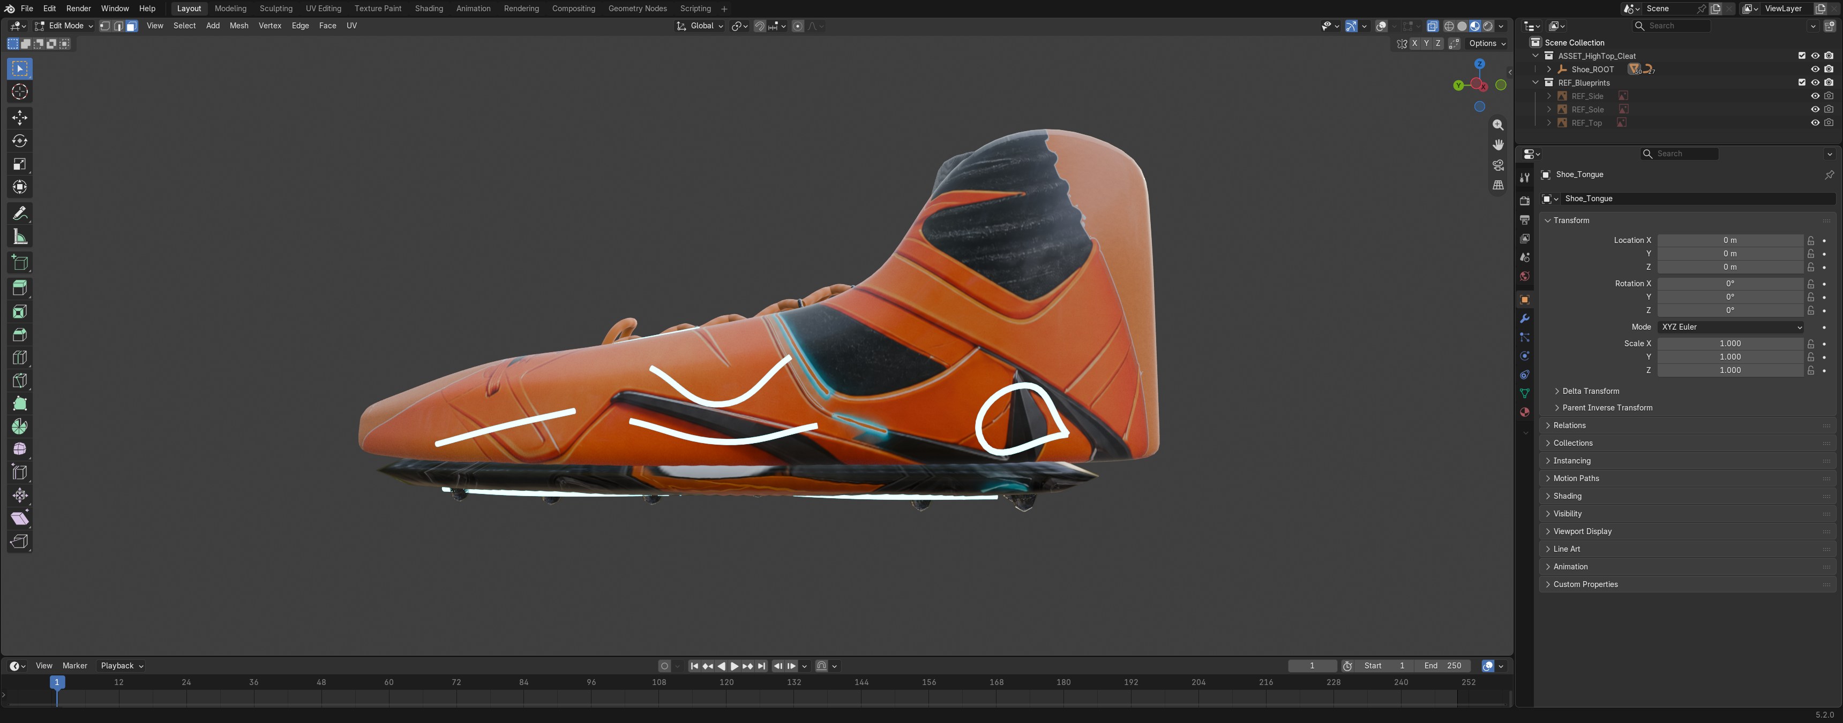Open the timeline Marker menu
This screenshot has height=723, width=1843.
tap(74, 666)
